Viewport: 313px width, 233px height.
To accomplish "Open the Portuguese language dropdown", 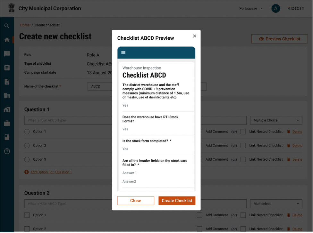I will pos(251,8).
